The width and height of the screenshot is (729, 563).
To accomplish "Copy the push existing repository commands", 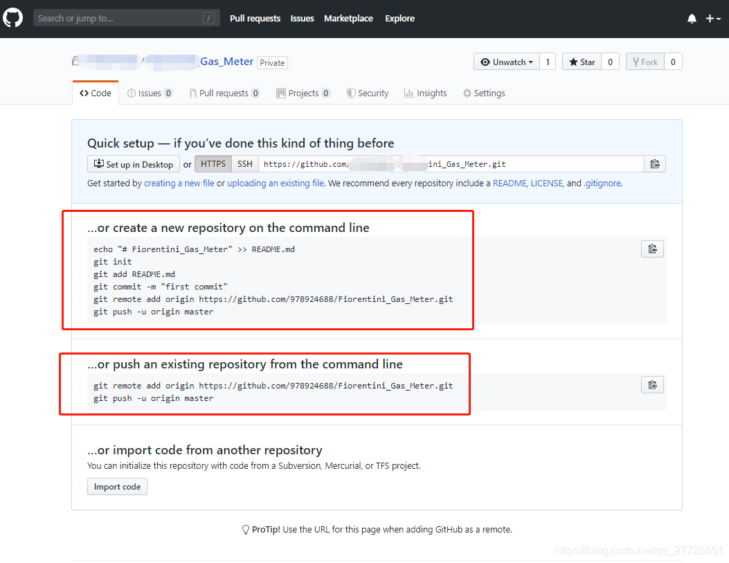I will point(652,385).
